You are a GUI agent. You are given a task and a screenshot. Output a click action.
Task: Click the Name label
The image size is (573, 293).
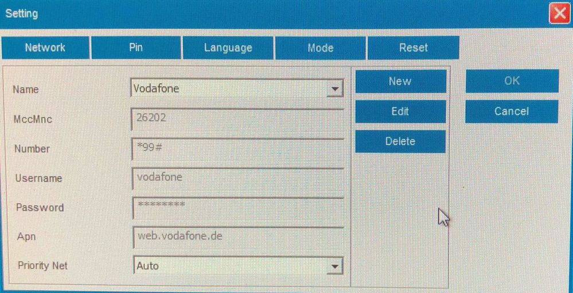point(26,90)
